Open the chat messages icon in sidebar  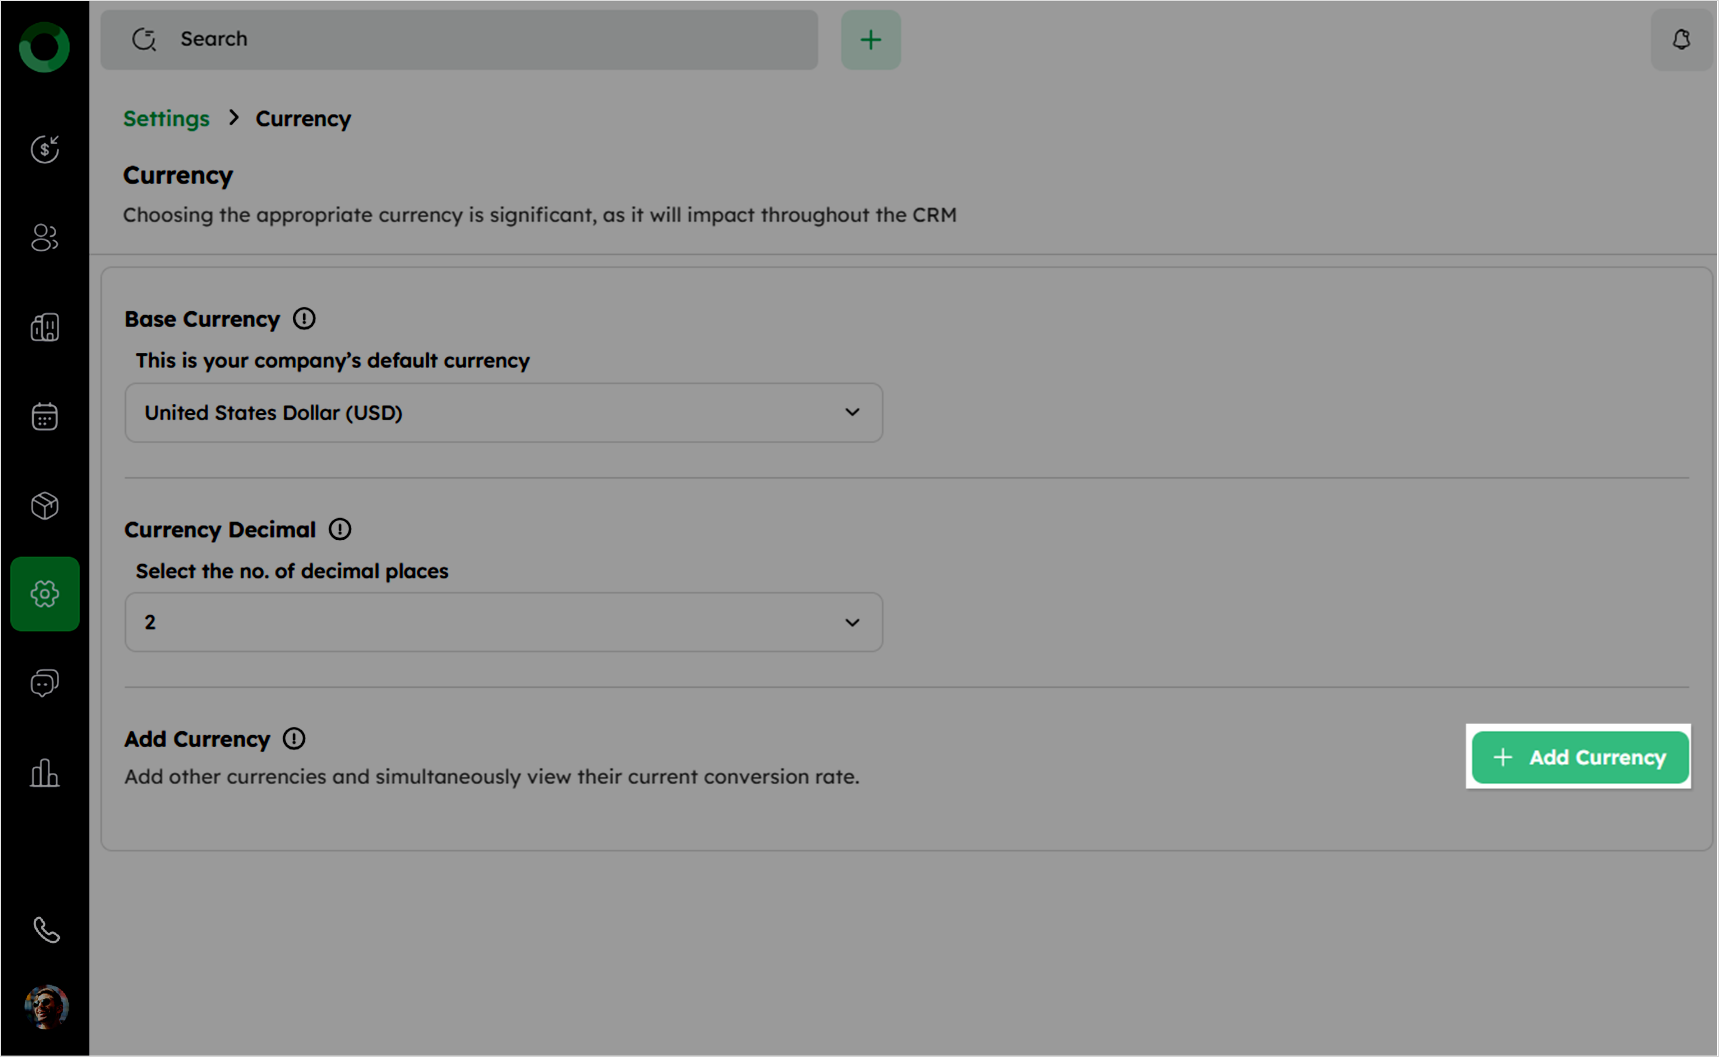click(45, 683)
